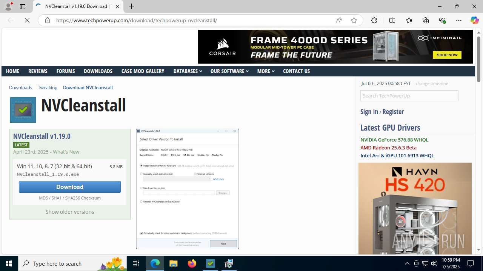The image size is (483, 271).
Task: Click the NVCleanstall_1.19.0.exe filename
Action: 48,174
